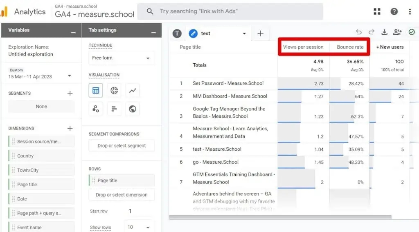Select the Scatter plot visualisation
This screenshot has height=232, width=419.
click(x=96, y=109)
